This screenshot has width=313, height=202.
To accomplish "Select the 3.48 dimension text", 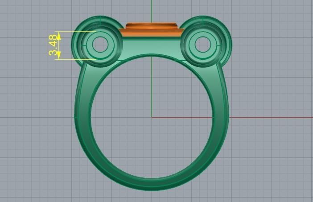I will click(x=53, y=45).
